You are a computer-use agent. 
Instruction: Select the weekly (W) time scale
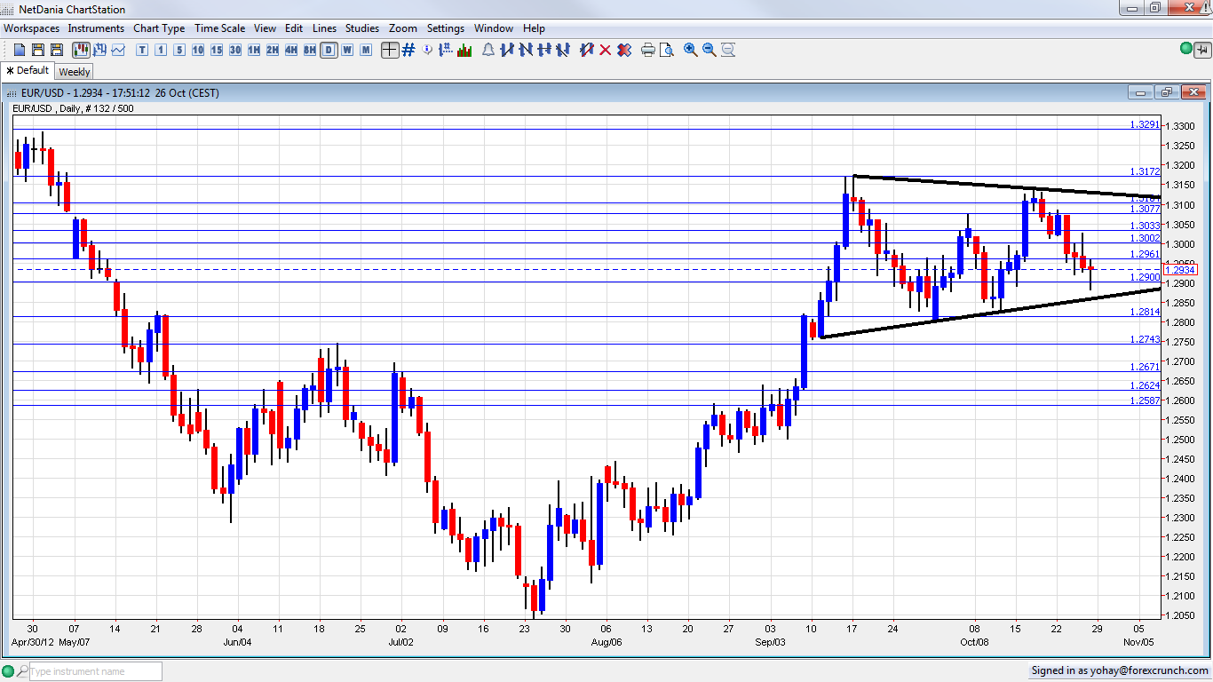347,50
